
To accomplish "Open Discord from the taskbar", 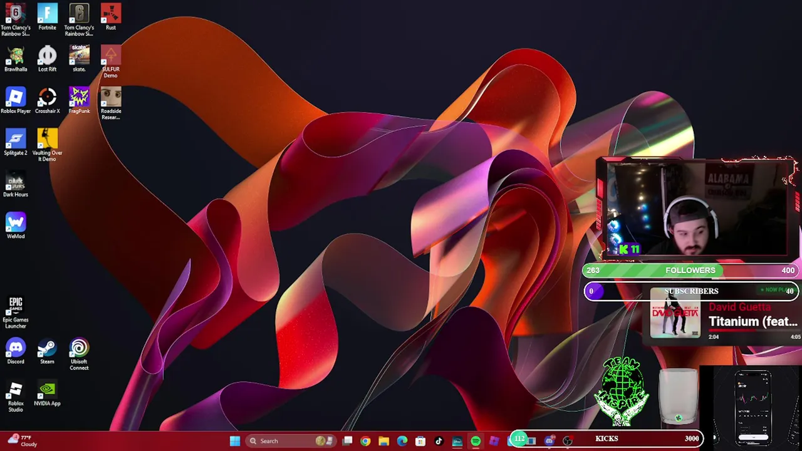I will 549,441.
